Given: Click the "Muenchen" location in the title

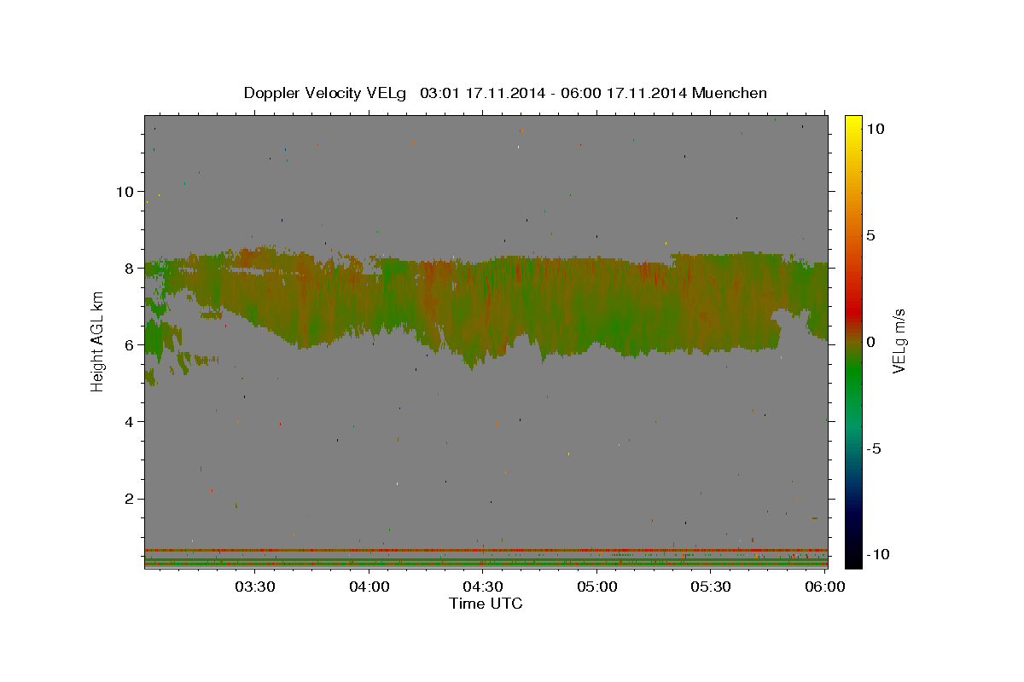Looking at the screenshot, I should 730,93.
